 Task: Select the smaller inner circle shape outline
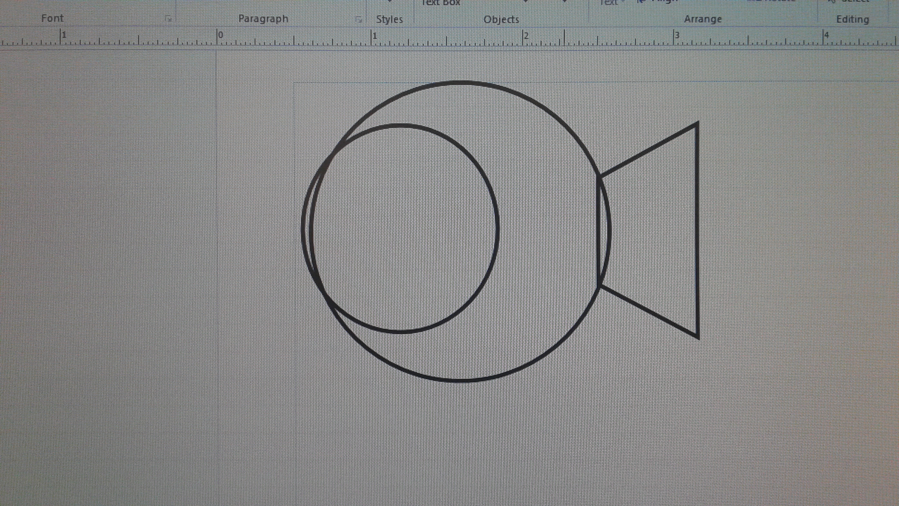[x=497, y=228]
